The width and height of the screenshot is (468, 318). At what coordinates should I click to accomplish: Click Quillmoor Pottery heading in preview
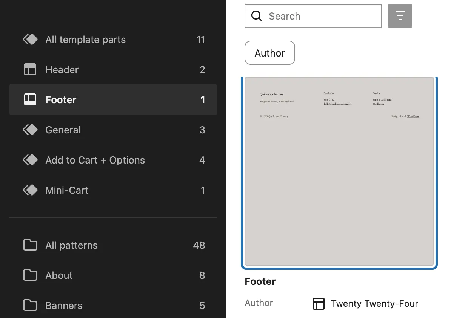(272, 94)
